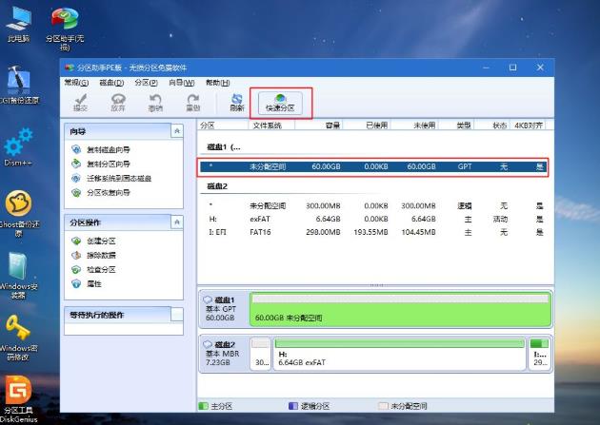
Task: Open the 磁盘(D) menu
Action: click(111, 83)
